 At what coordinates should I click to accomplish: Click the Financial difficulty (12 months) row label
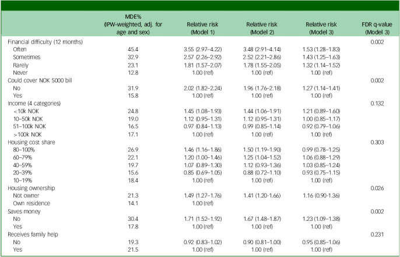pos(45,42)
